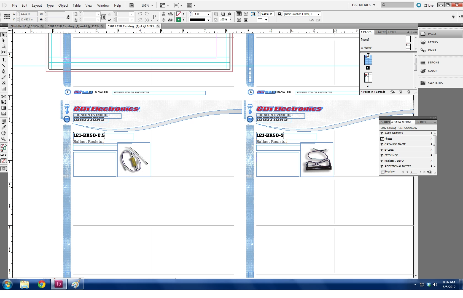Open the Basic Graphics Frame object style dropdown
The width and height of the screenshot is (463, 298).
[319, 14]
